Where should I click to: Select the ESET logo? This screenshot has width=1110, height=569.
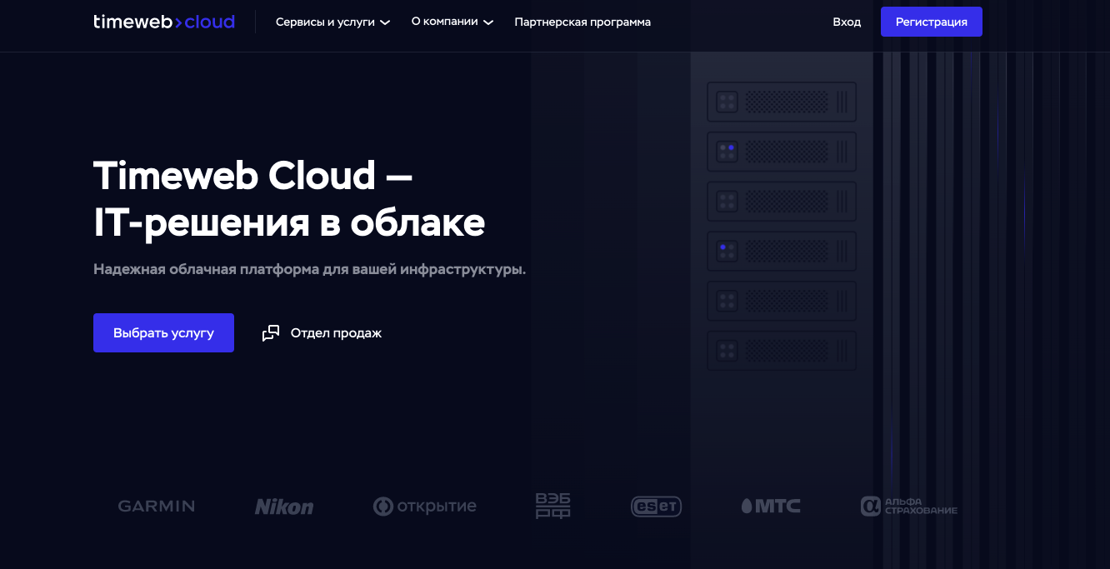coord(656,506)
